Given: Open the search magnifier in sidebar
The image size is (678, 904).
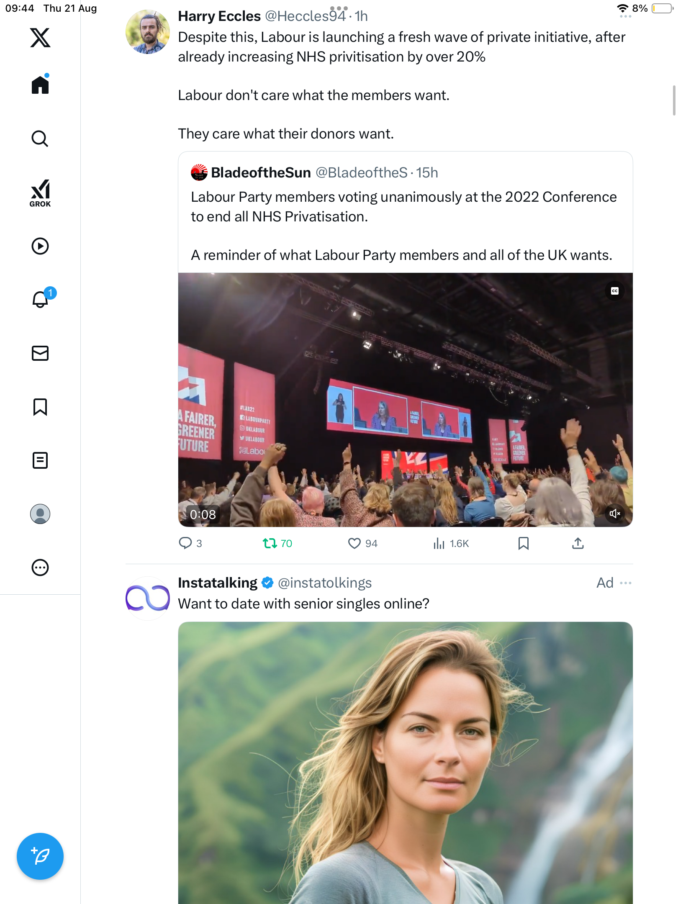Looking at the screenshot, I should [x=40, y=139].
